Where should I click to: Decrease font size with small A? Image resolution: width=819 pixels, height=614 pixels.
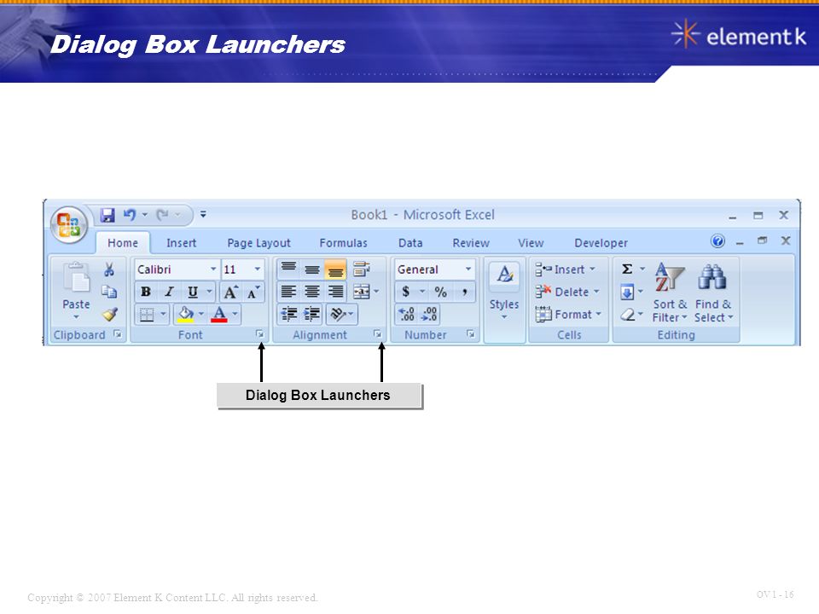[253, 292]
